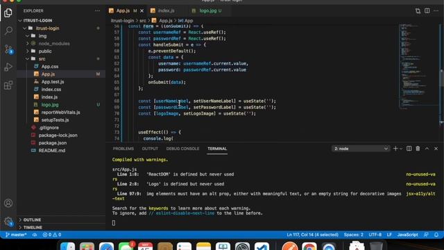The height and width of the screenshot is (250, 444).
Task: Open .gitignore in the explorer
Action: point(49,128)
